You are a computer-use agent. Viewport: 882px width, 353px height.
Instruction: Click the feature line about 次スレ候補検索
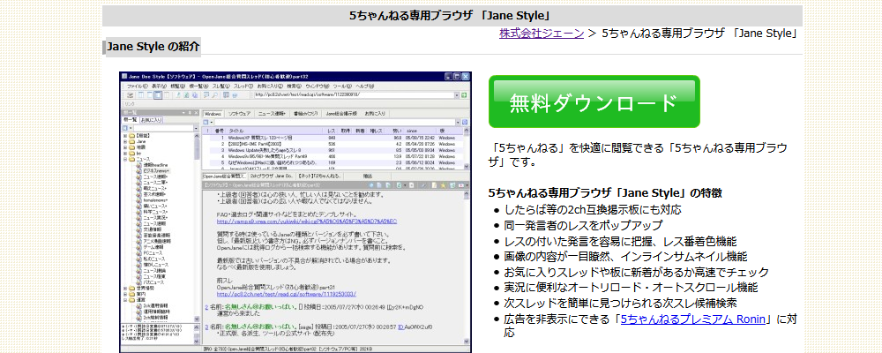tap(620, 303)
